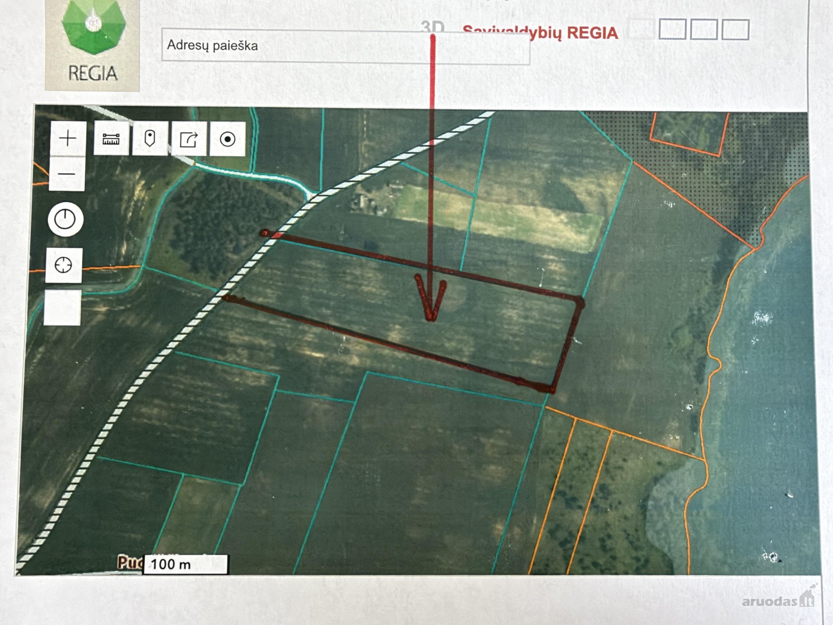Click the middle dark-outlined header box

click(x=704, y=29)
